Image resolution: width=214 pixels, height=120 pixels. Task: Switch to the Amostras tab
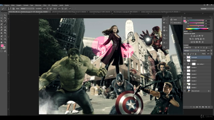pos(190,18)
